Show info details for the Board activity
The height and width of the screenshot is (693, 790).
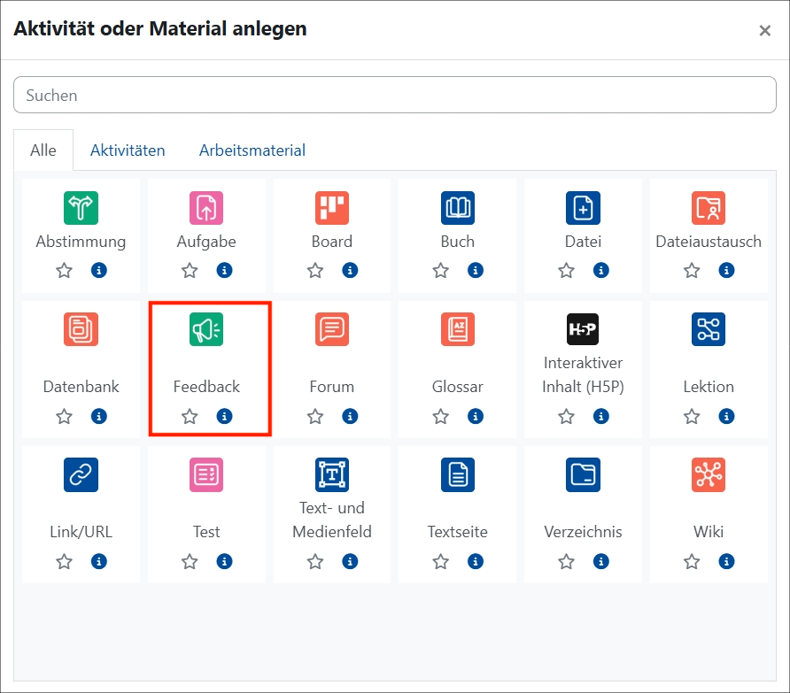click(350, 270)
